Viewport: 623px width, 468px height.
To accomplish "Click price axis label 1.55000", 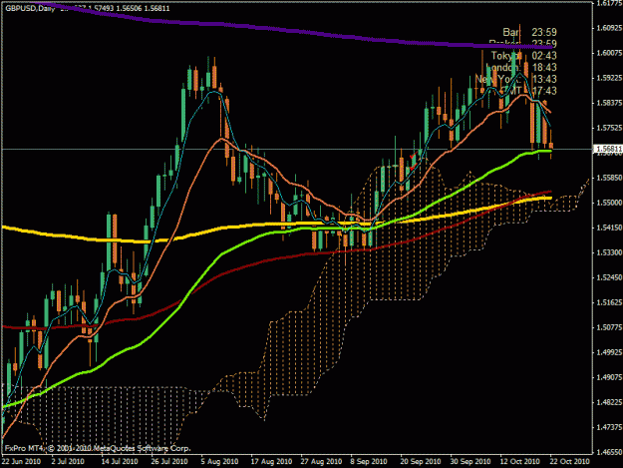I will [x=609, y=203].
